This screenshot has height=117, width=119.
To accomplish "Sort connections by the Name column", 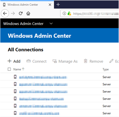I will pyautogui.click(x=19, y=69).
